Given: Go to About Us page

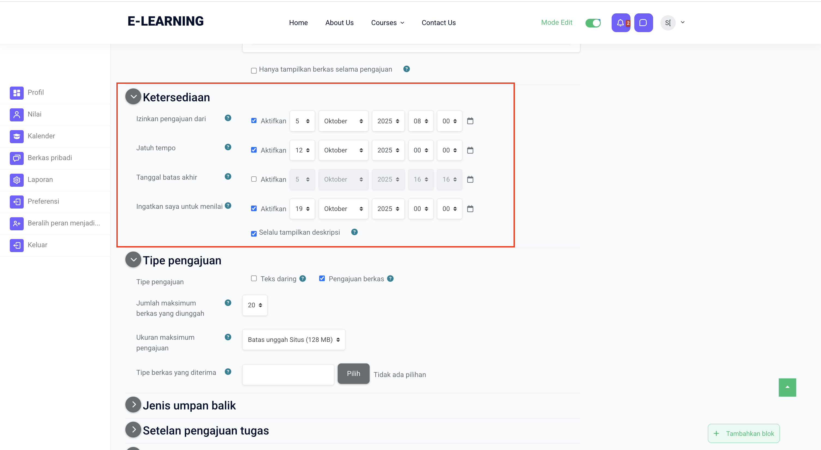Looking at the screenshot, I should 339,23.
